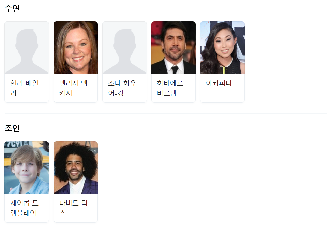Click the name 다비드 딕스

(x=73, y=208)
